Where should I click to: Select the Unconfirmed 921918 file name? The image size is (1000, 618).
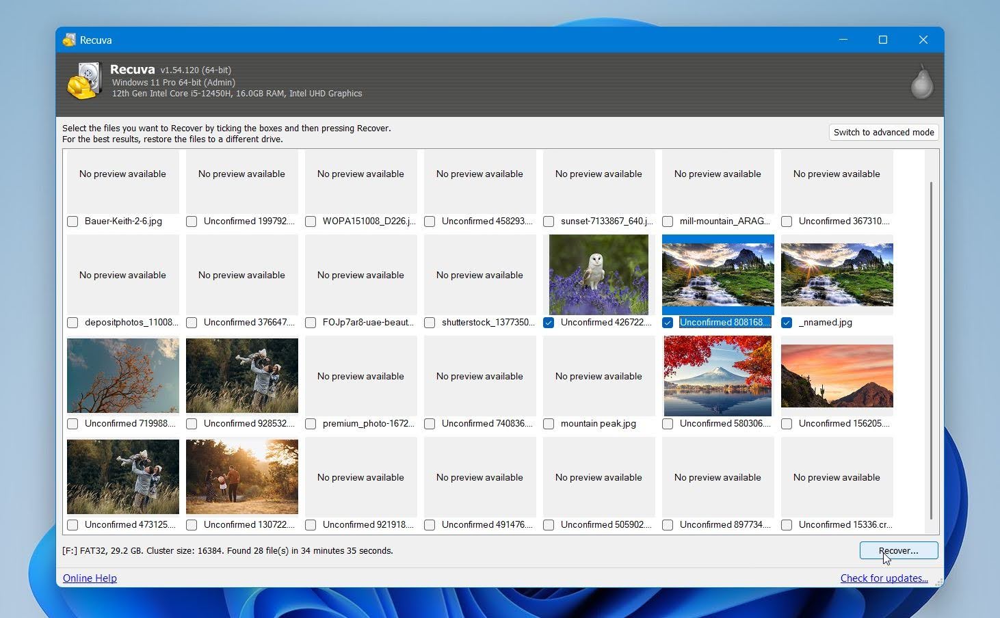pyautogui.click(x=368, y=525)
